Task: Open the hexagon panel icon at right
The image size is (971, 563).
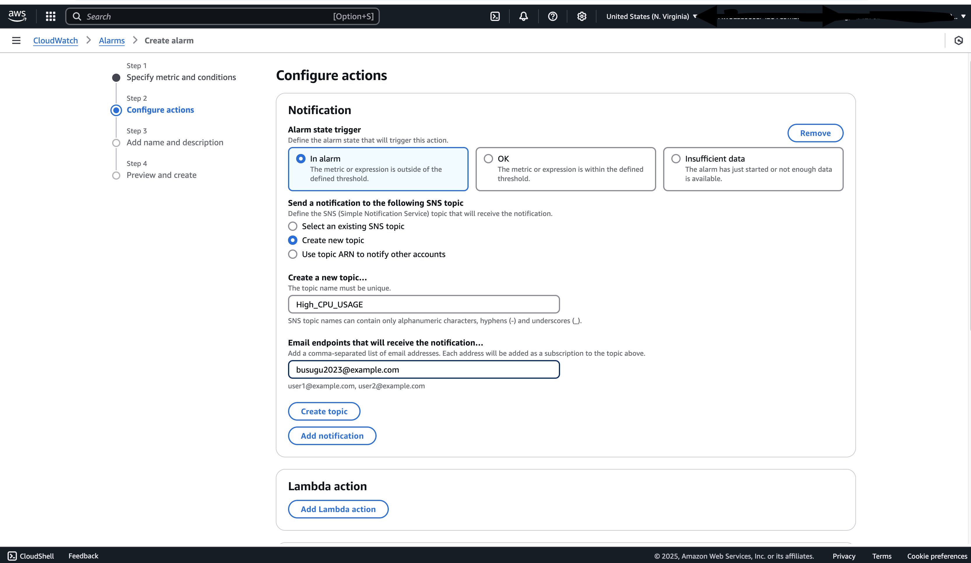Action: coord(958,40)
